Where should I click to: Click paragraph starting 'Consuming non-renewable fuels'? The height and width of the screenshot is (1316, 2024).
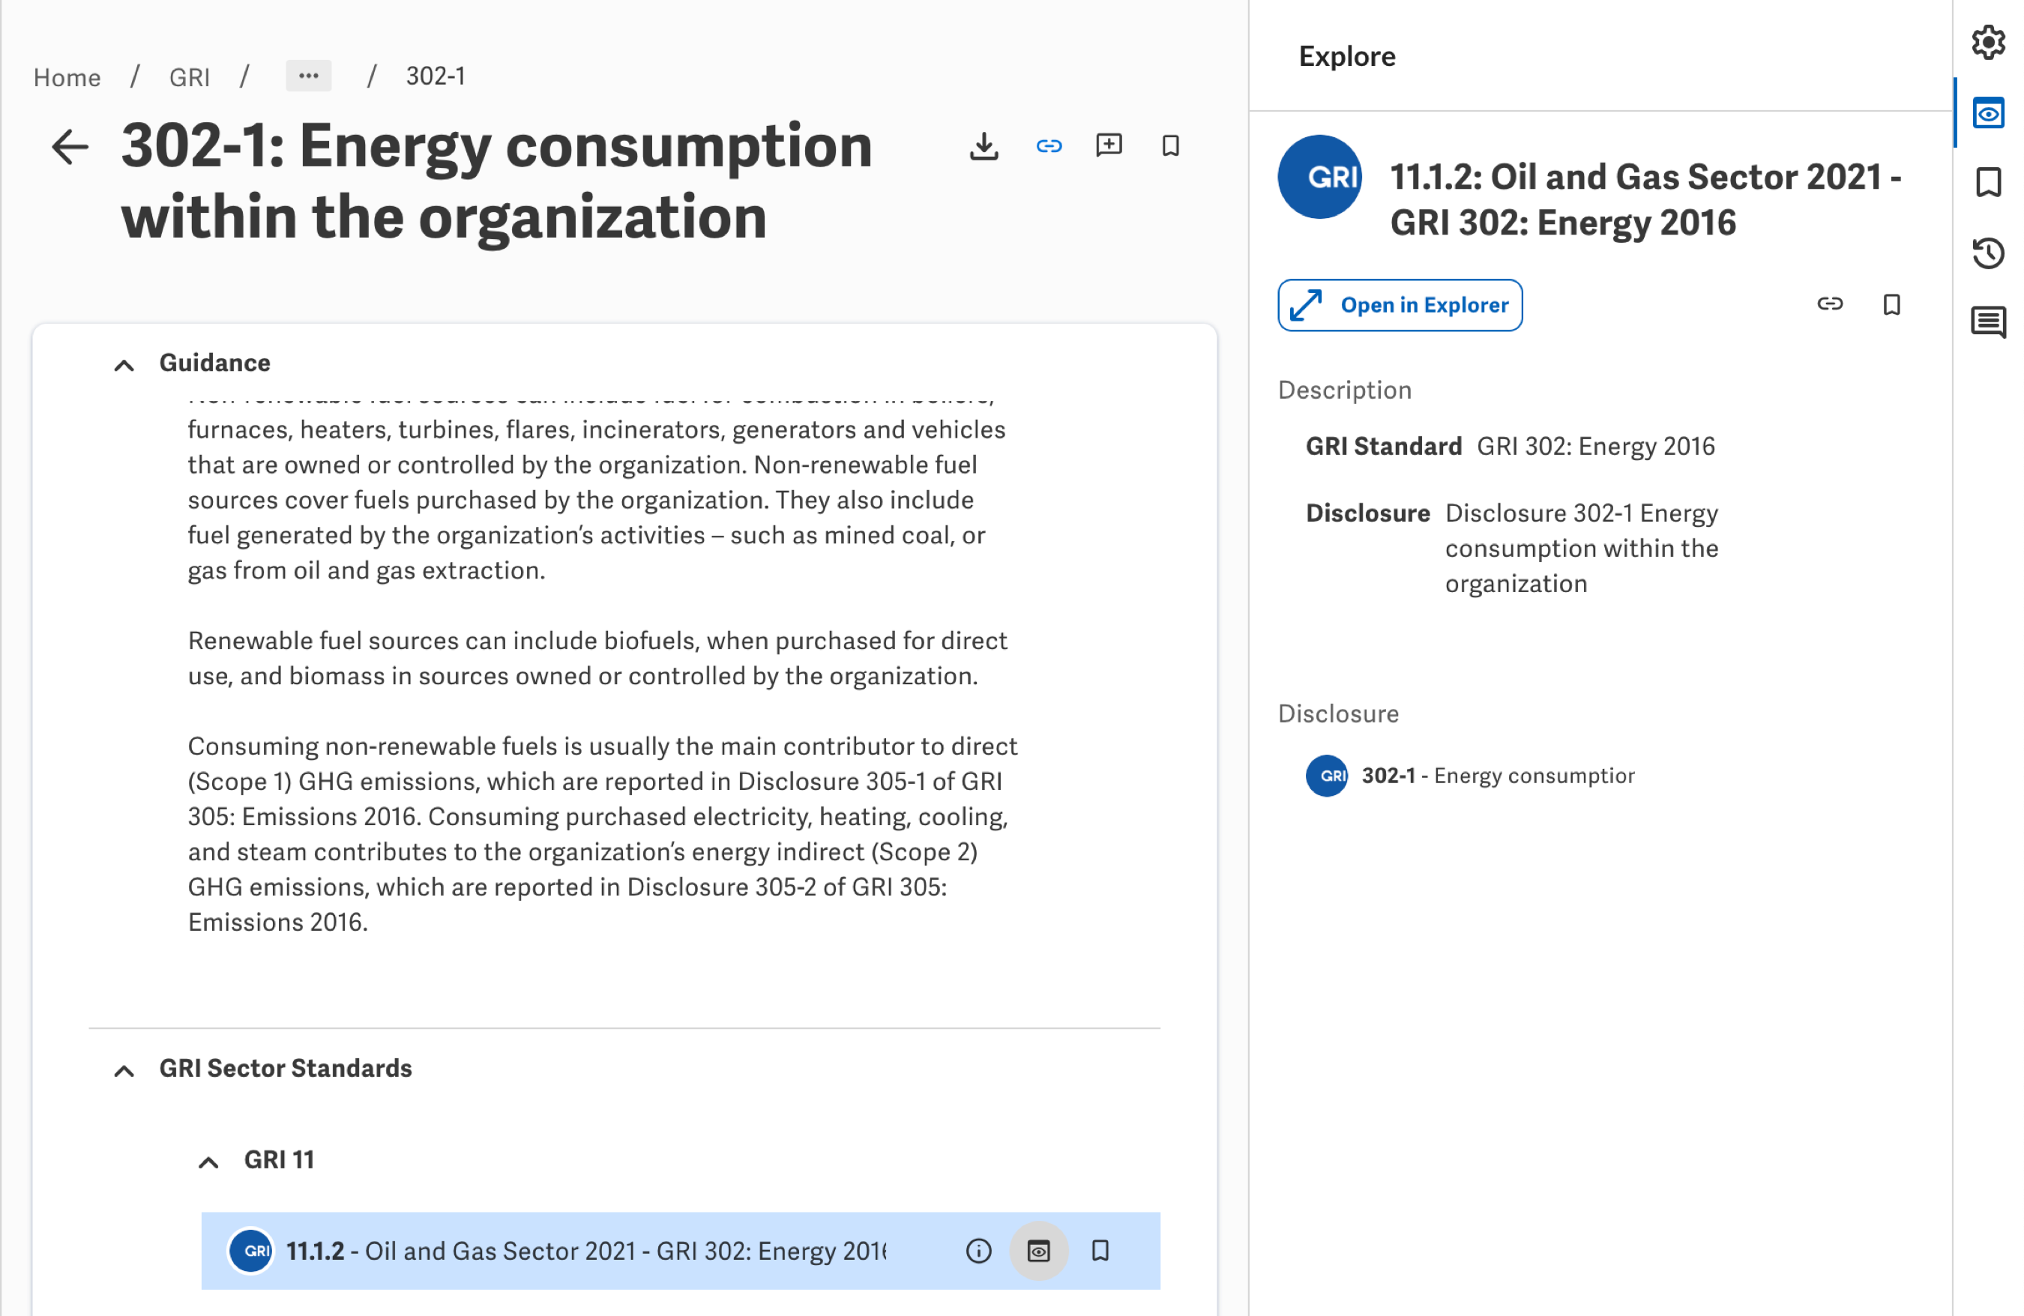click(602, 834)
